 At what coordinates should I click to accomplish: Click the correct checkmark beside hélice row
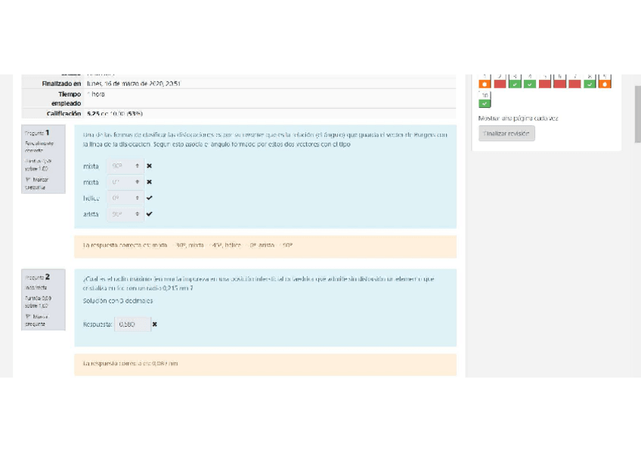click(149, 198)
